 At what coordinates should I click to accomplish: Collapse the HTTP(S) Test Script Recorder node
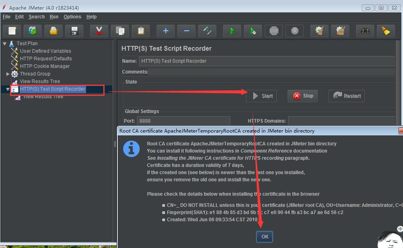point(8,89)
